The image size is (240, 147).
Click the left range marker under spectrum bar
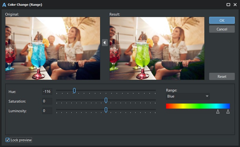(218, 112)
